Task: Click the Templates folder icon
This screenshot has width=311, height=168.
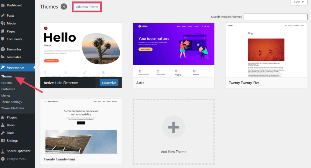Action: pos(3,57)
